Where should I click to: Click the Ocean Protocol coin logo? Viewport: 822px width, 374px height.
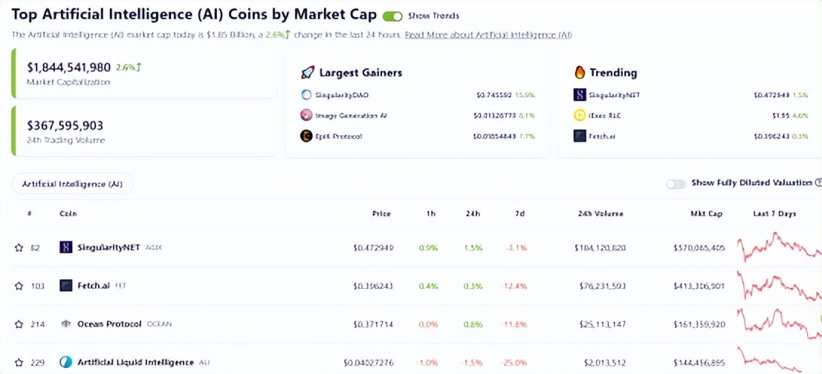coord(66,324)
